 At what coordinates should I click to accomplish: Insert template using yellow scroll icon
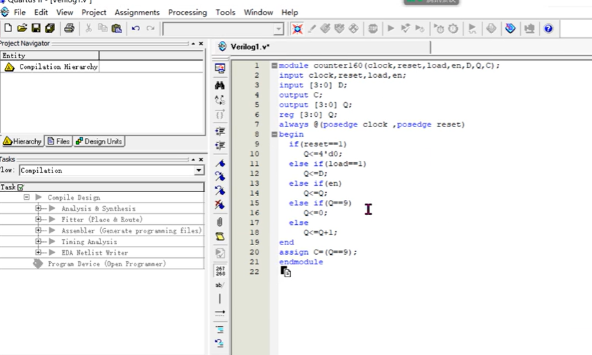(x=220, y=236)
